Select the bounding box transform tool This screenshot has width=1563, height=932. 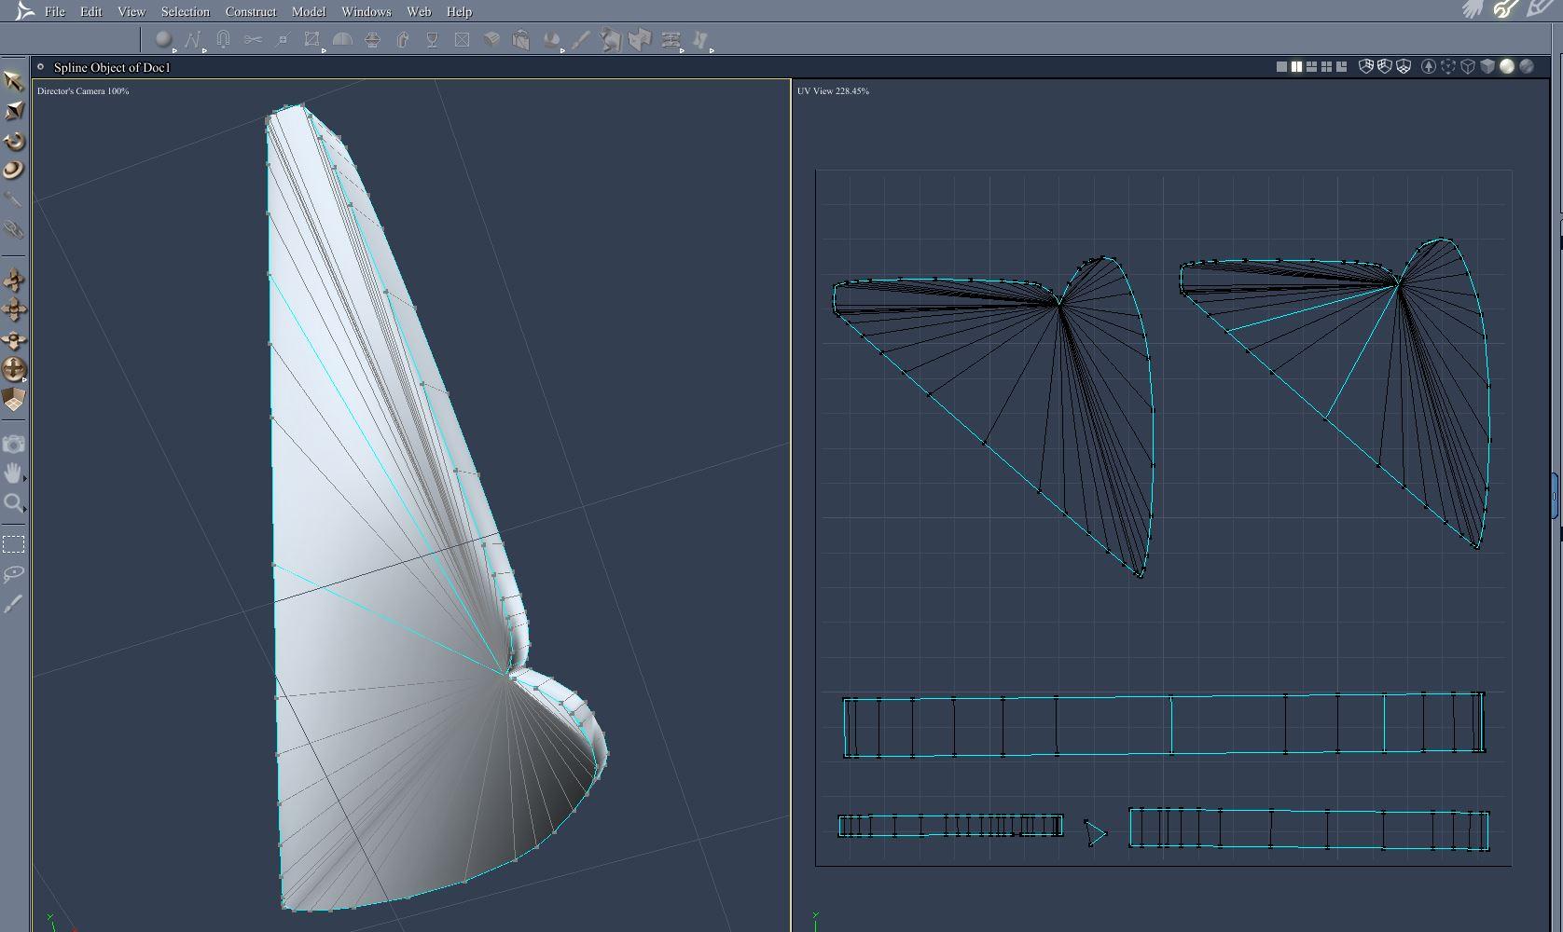[312, 39]
